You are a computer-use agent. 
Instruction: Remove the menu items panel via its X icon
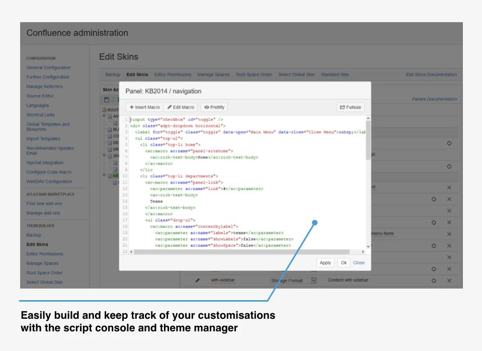point(449,234)
